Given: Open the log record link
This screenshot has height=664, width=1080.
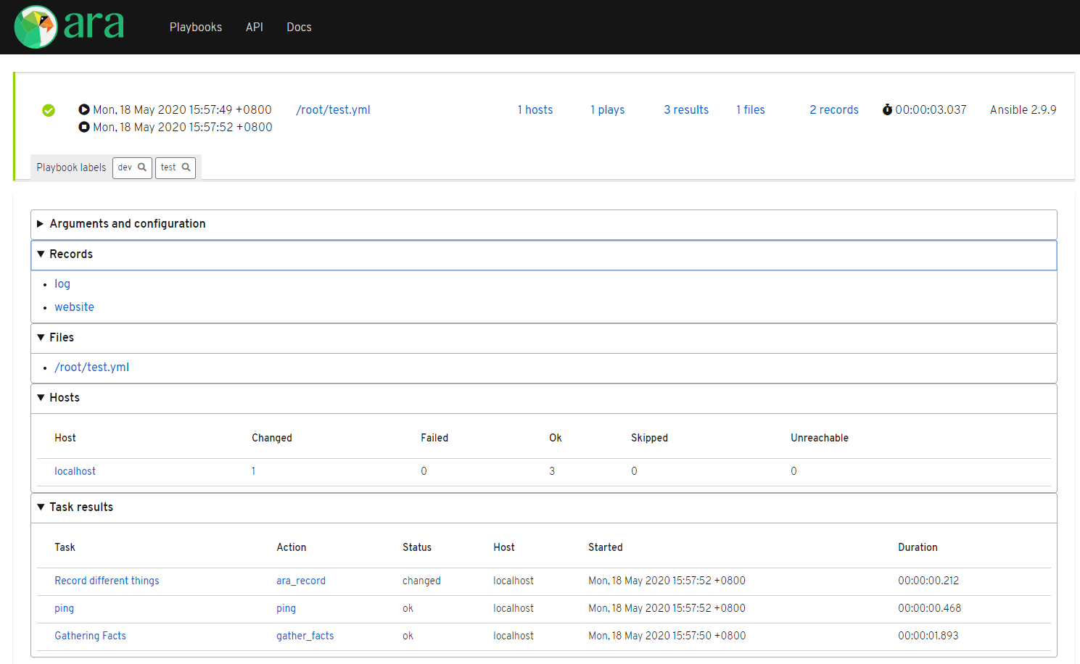Looking at the screenshot, I should click(62, 284).
